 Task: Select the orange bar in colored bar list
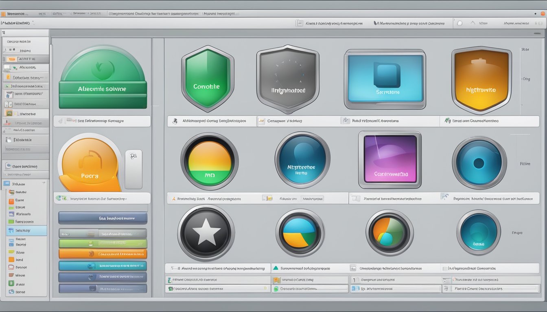pos(103,254)
